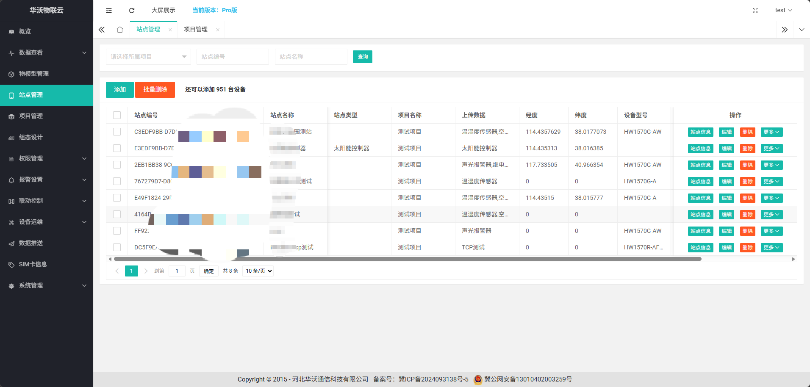Open the 10 条/页 page size dropdown
The image size is (810, 387).
[258, 271]
